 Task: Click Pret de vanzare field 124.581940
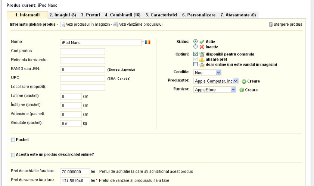[75, 181]
